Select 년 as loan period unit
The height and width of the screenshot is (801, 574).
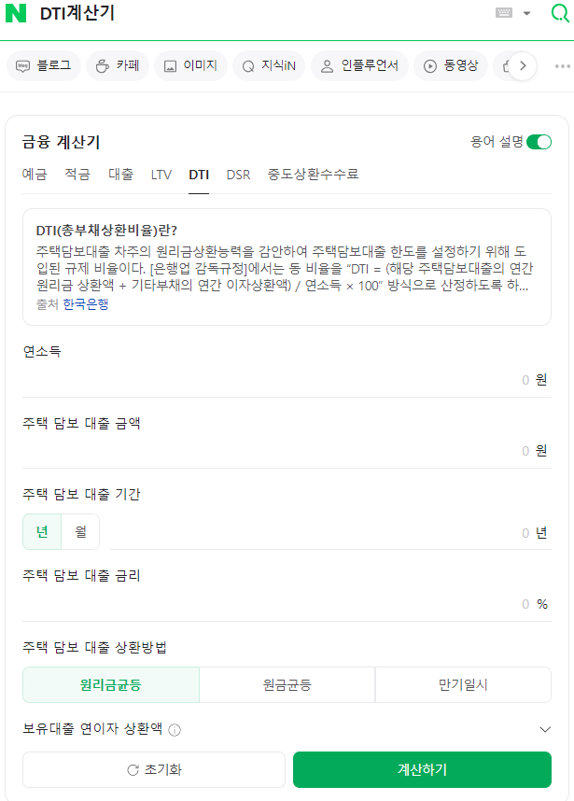[x=42, y=532]
